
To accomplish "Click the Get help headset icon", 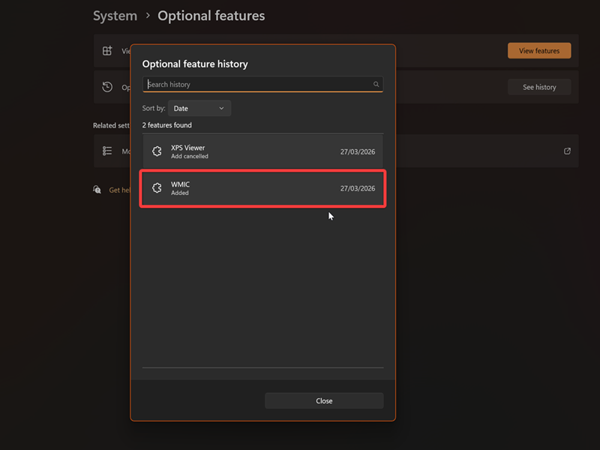I will tap(97, 190).
